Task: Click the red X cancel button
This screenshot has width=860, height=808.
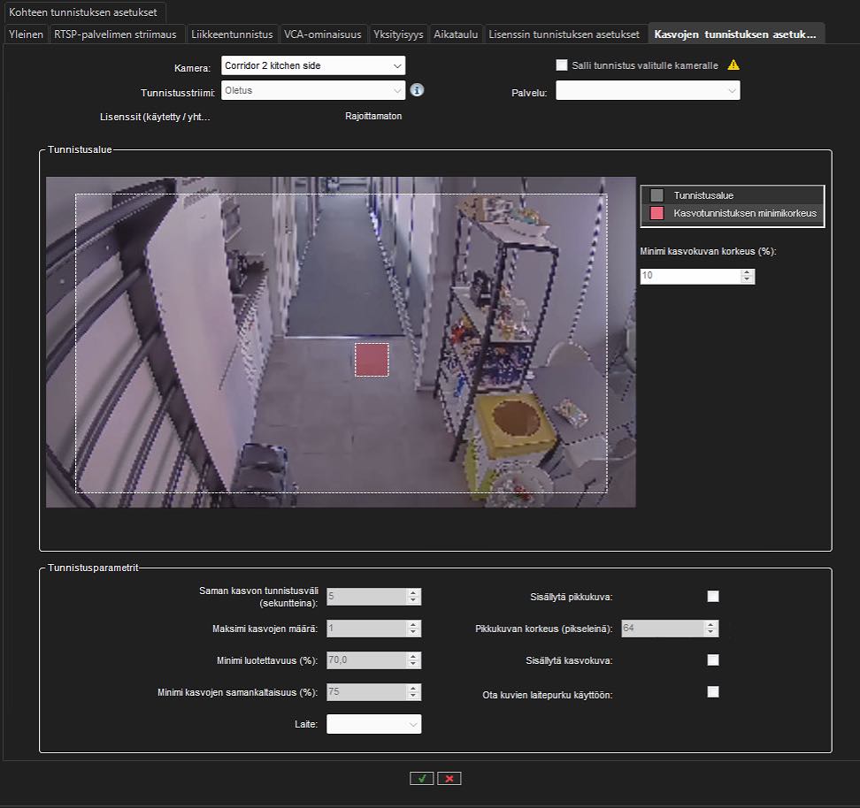Action: click(x=449, y=778)
